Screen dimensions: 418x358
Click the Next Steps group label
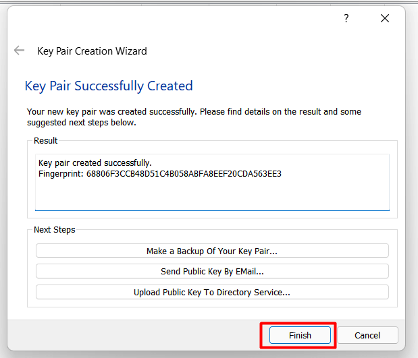[55, 229]
